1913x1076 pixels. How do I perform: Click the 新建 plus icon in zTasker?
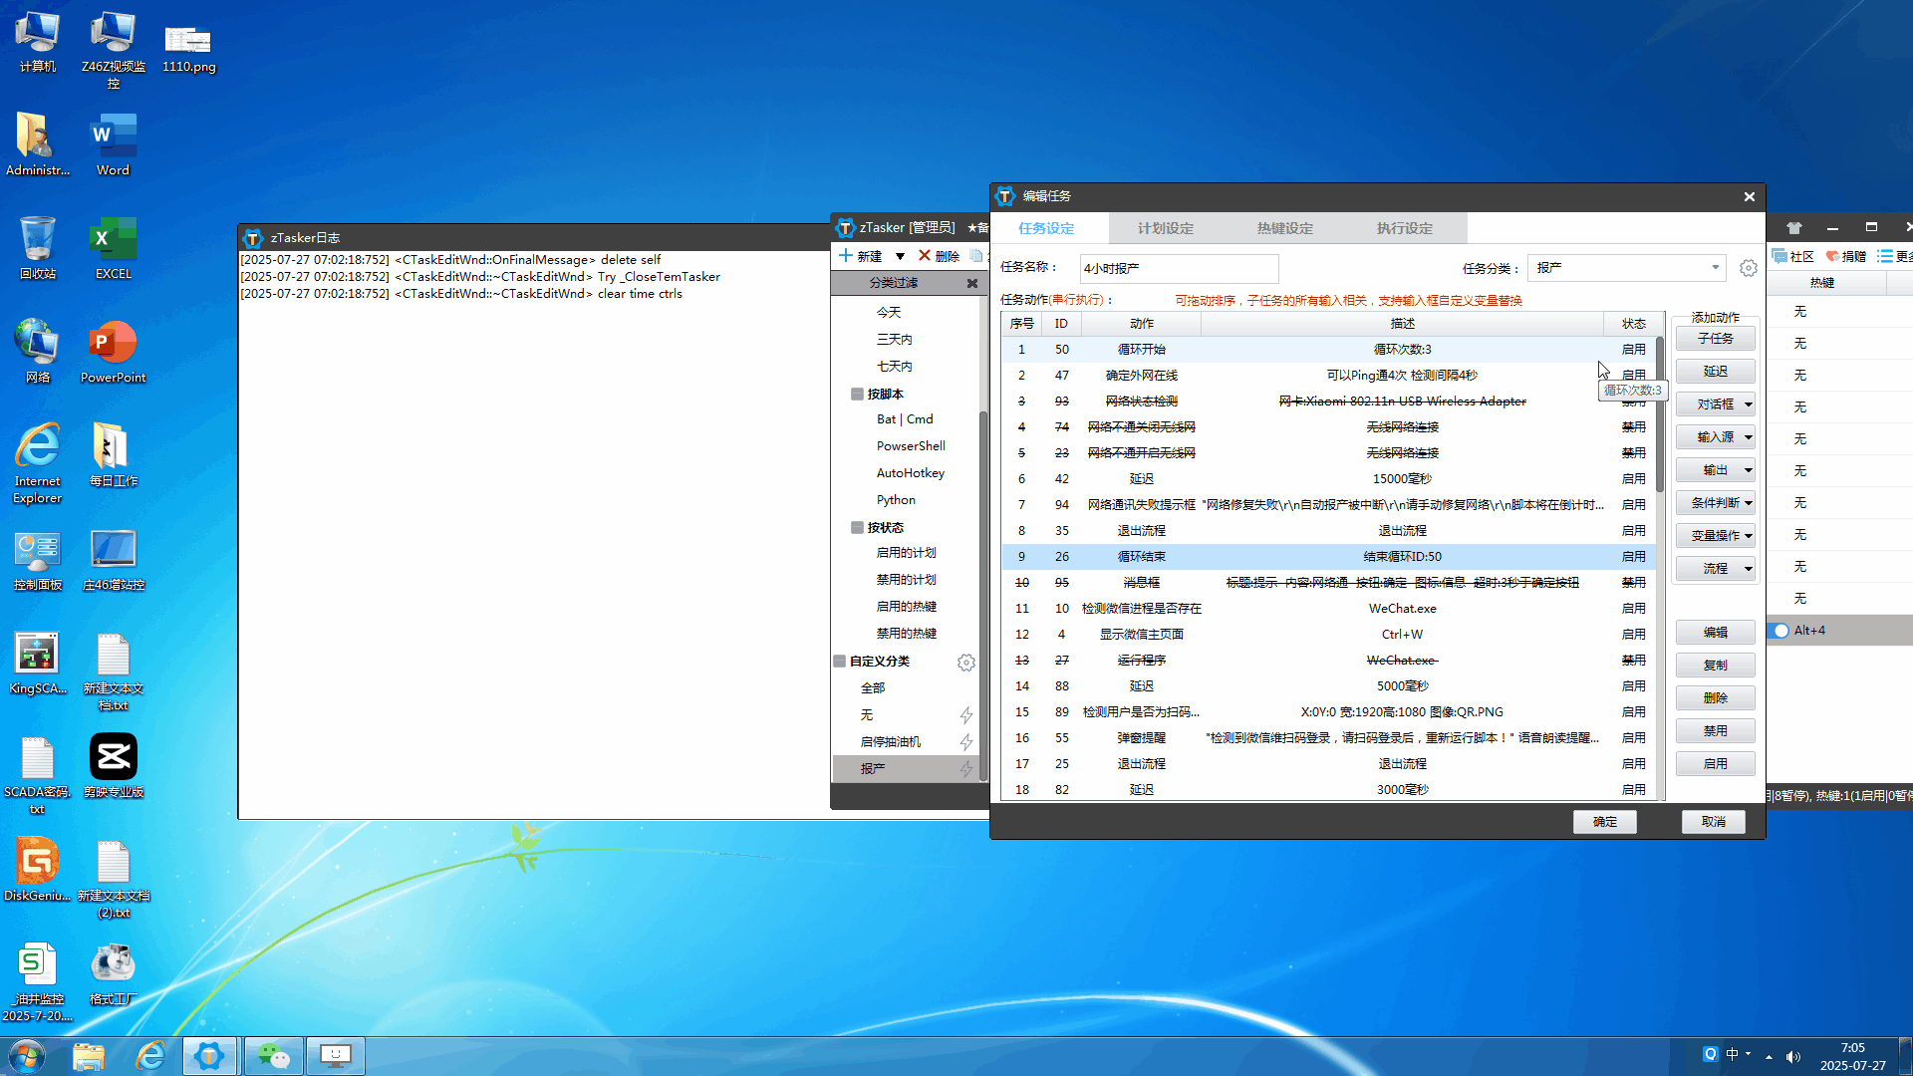click(x=846, y=256)
